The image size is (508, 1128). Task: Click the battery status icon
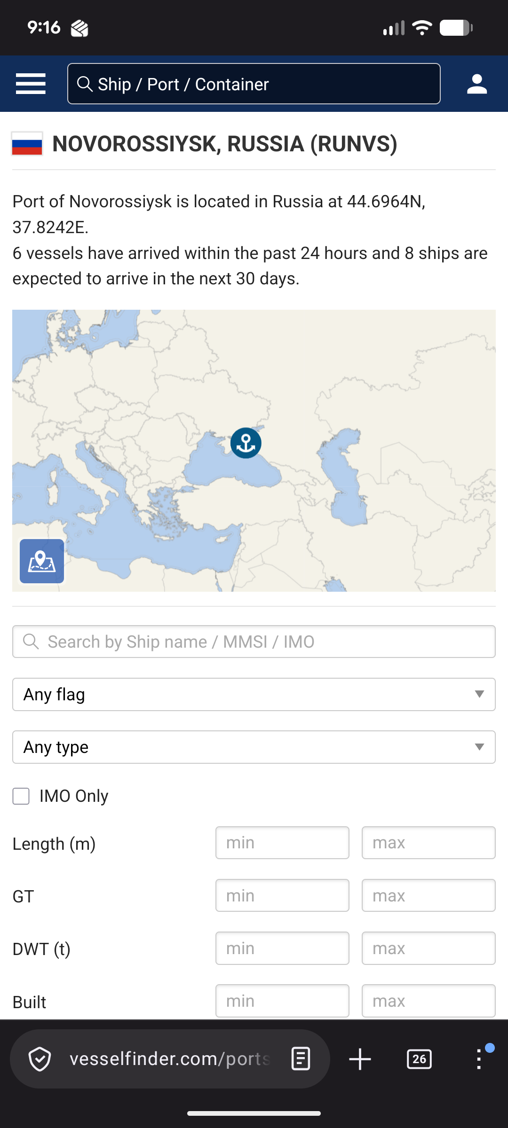click(456, 28)
